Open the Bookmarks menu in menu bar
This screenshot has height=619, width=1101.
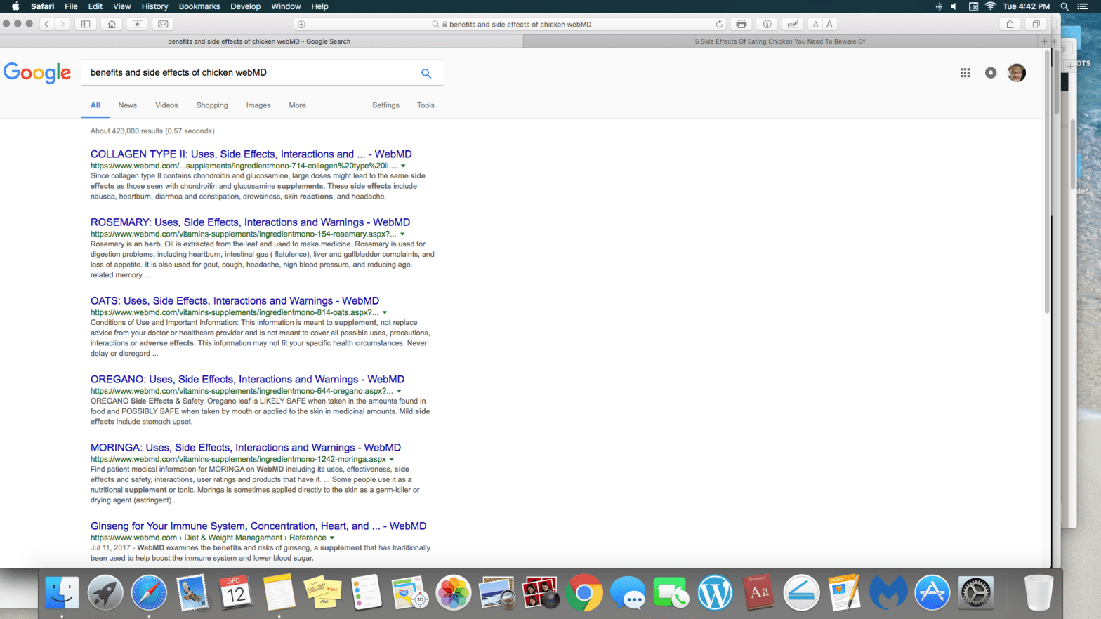click(199, 6)
